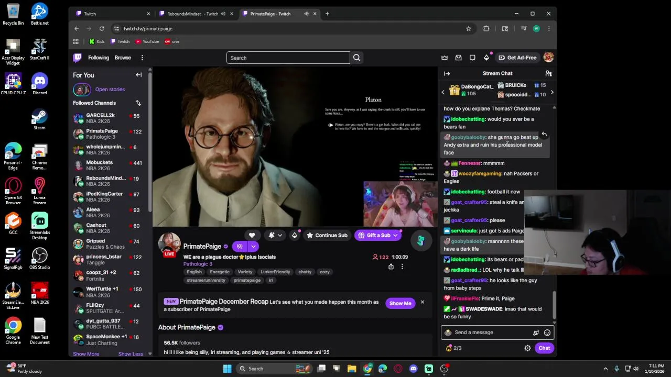The width and height of the screenshot is (671, 377).
Task: Expand the Show More followed channels
Action: (x=86, y=354)
